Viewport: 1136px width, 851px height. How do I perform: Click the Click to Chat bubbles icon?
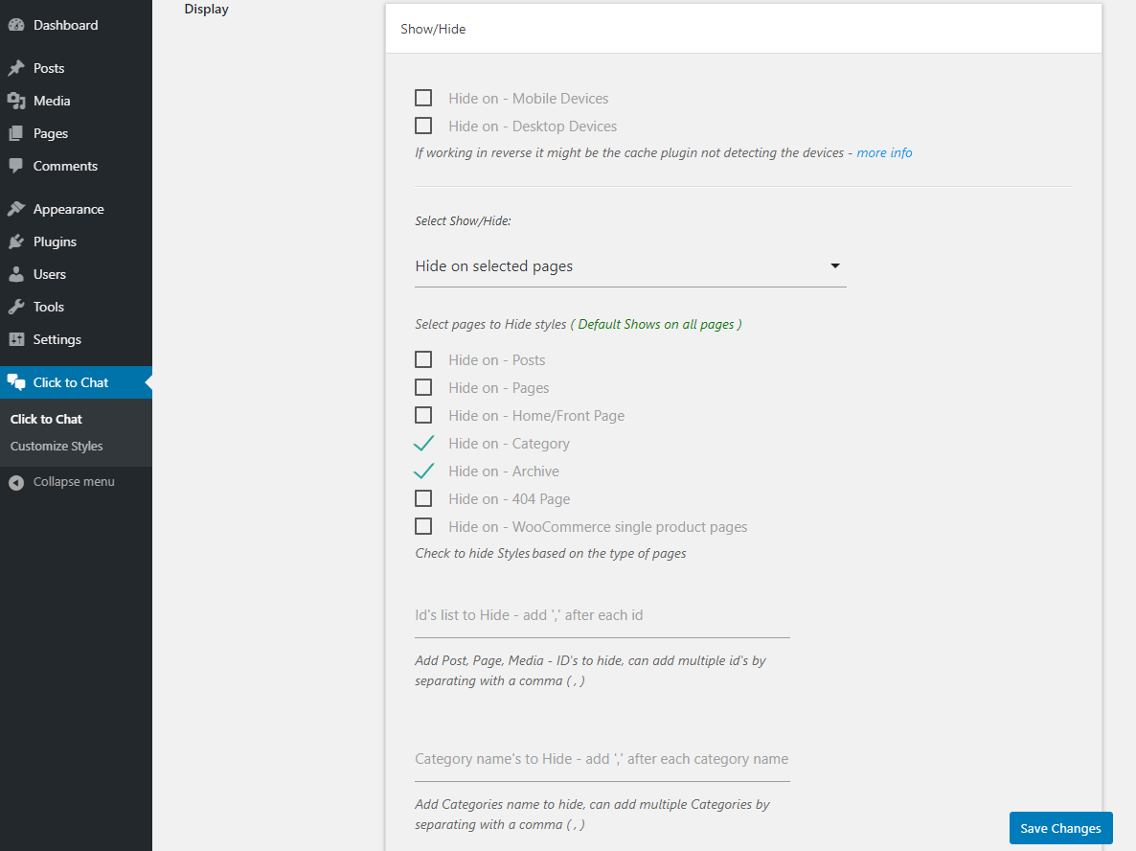coord(16,382)
